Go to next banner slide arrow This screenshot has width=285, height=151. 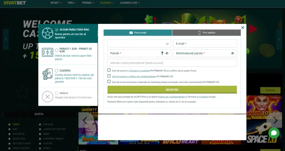(279, 39)
